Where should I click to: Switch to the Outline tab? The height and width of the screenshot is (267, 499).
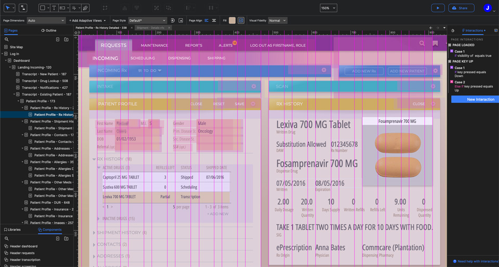pyautogui.click(x=49, y=31)
